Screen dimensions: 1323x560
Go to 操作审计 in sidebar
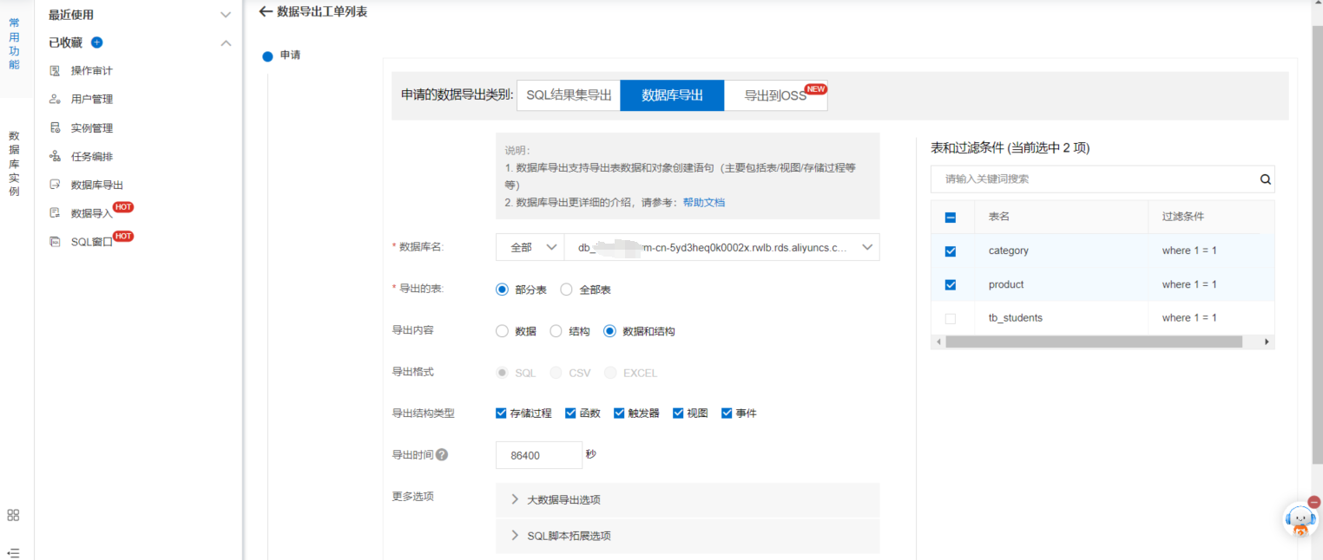[92, 70]
